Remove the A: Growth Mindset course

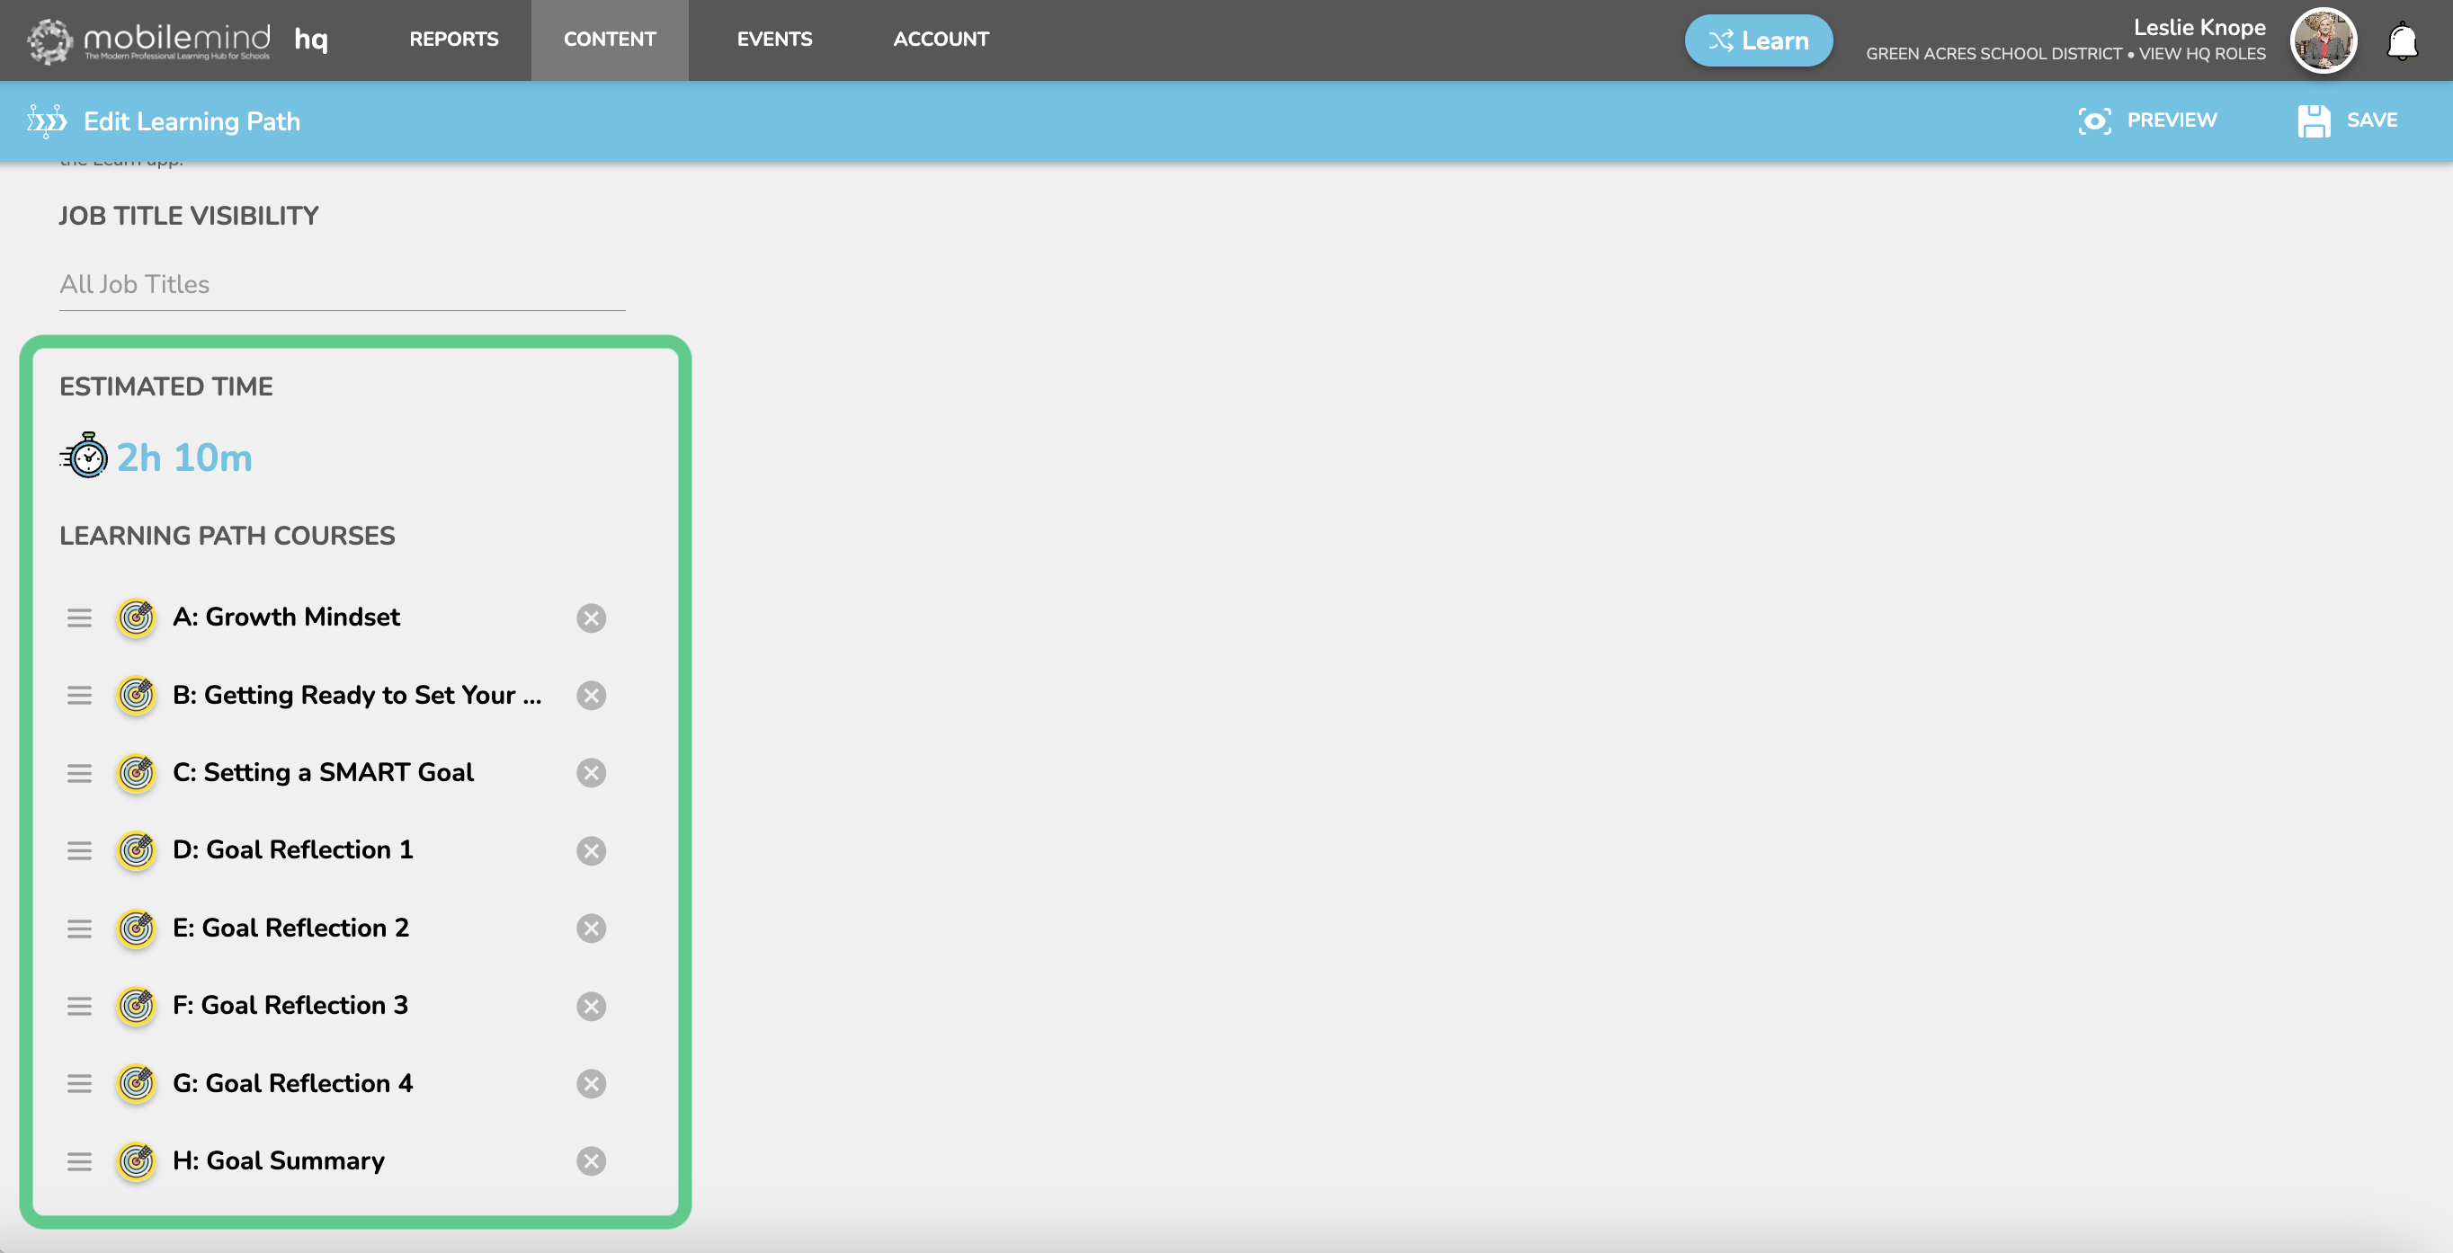pyautogui.click(x=591, y=618)
